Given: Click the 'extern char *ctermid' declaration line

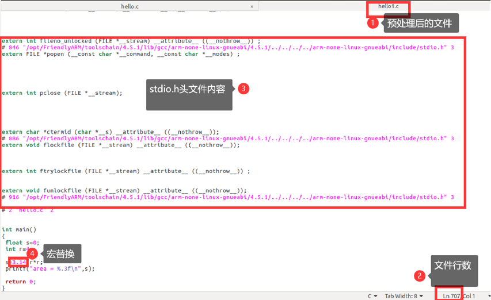Looking at the screenshot, I should pos(111,132).
